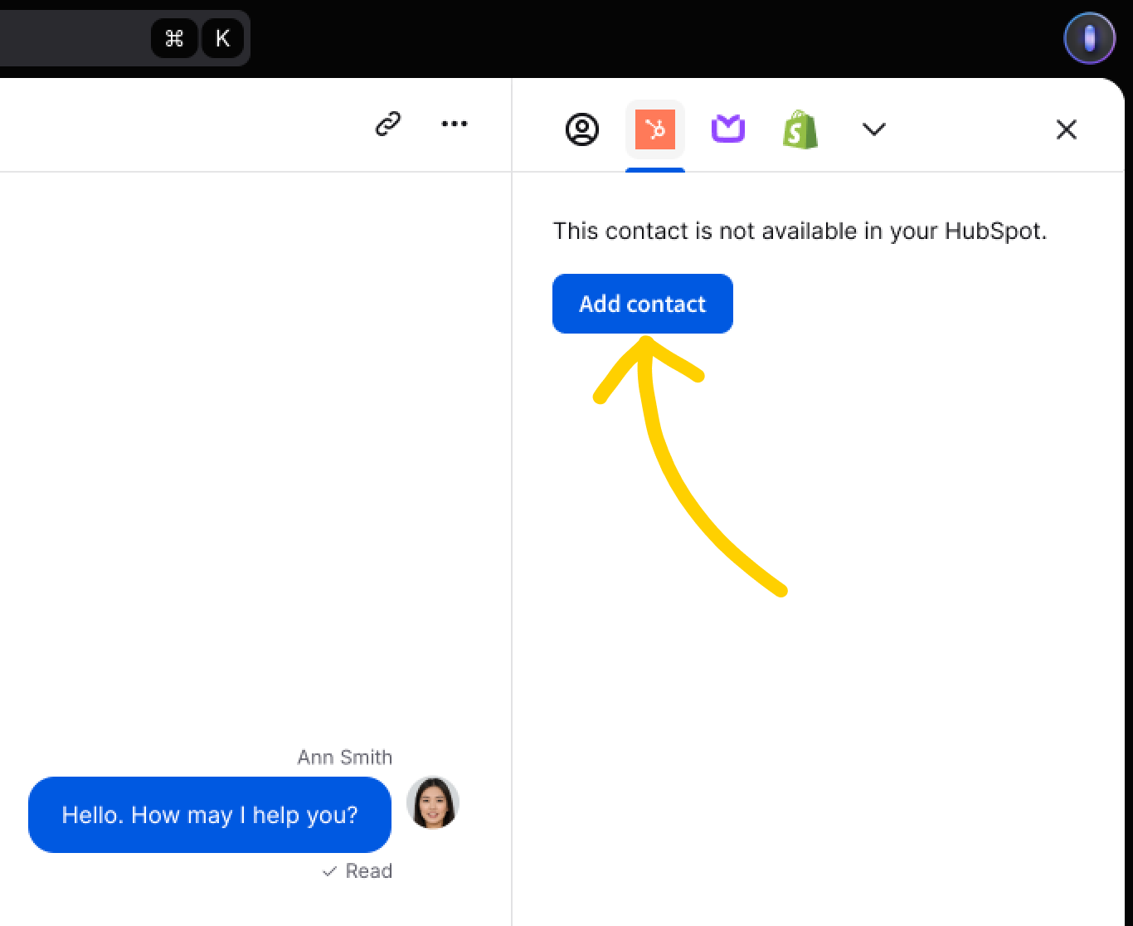
Task: Click the Ann Smith sender name
Action: coord(345,757)
